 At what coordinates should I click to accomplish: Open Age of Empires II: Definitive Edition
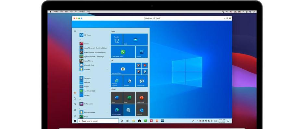93,48
